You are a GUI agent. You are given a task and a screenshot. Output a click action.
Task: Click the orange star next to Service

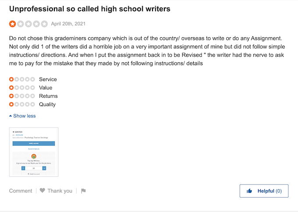11,79
